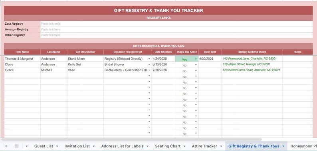This screenshot has width=317, height=151.
Task: Select the 7/20/2026 date cell
Action: click(x=163, y=70)
